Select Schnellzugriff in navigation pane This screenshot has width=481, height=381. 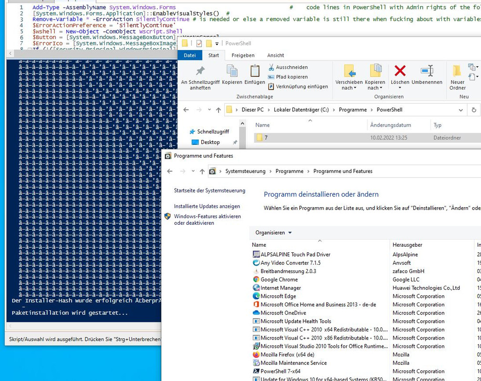pos(213,131)
